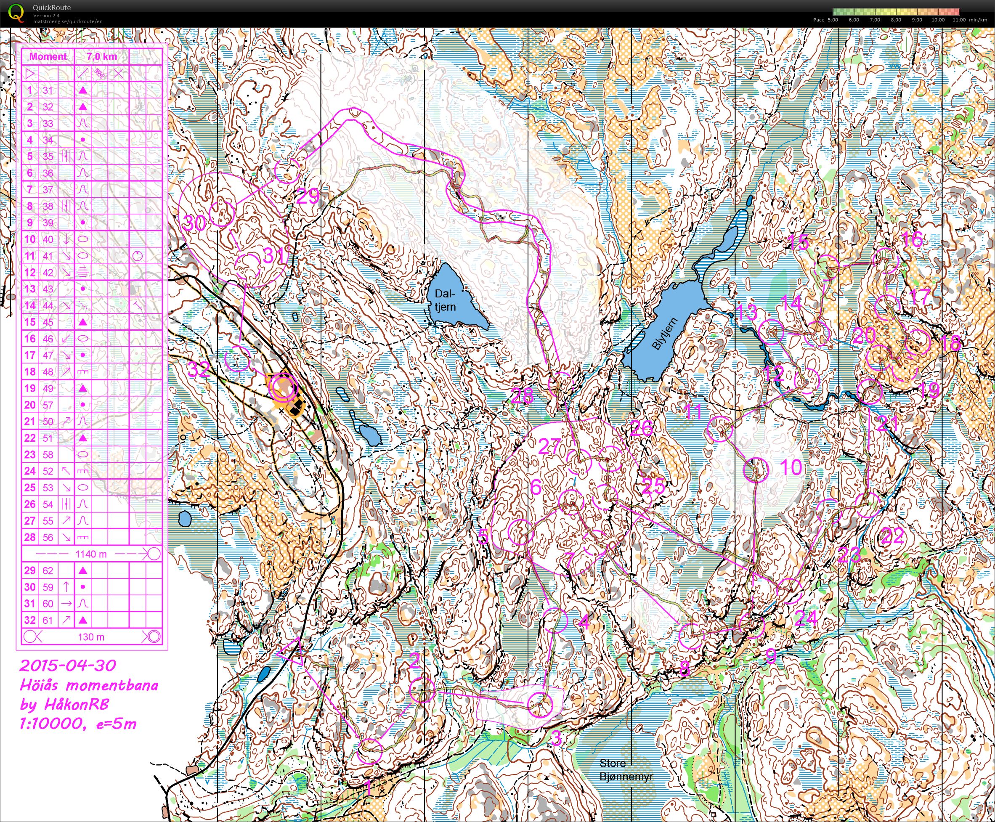The image size is (995, 822).
Task: Click the number '27' label on the map
Action: 549,446
